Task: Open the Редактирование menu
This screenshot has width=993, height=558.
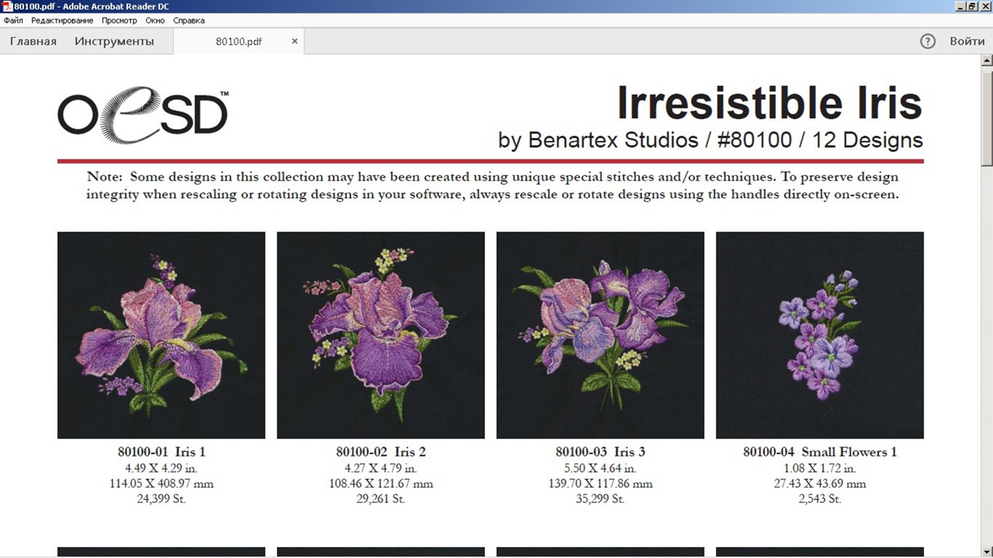Action: click(x=62, y=21)
